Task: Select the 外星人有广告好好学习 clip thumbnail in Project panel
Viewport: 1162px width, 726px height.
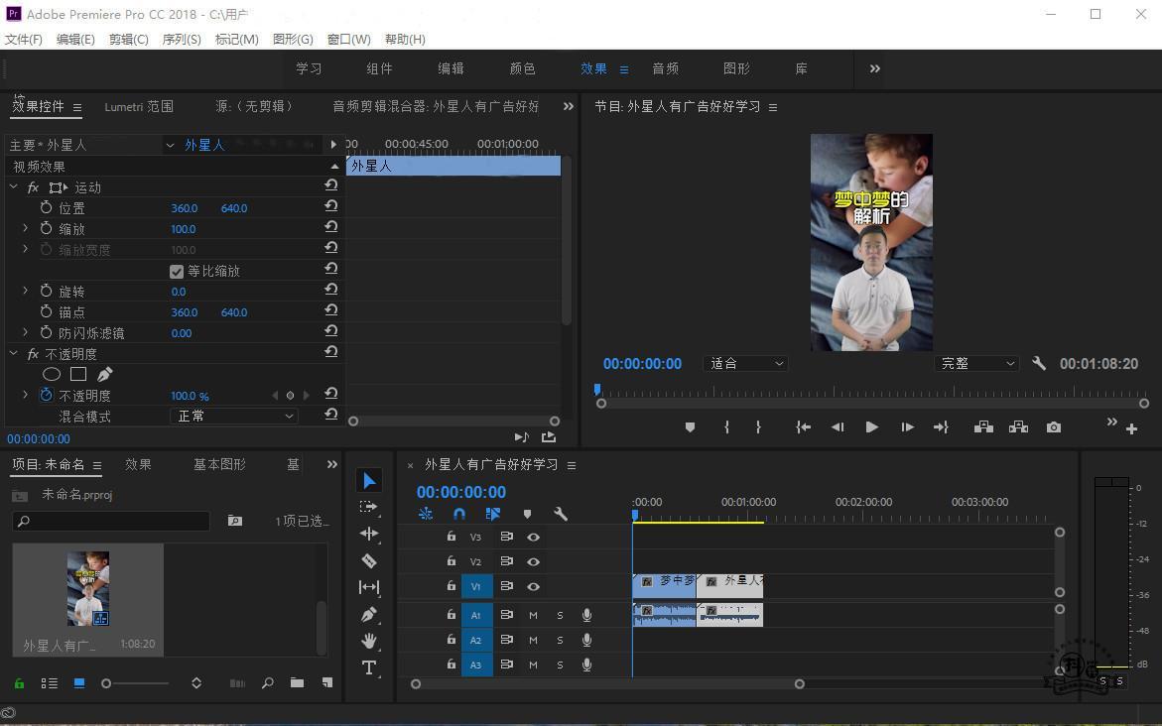Action: click(x=87, y=587)
